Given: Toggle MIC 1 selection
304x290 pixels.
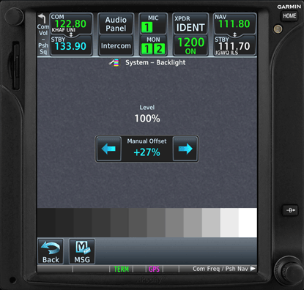Looking at the screenshot, I should 147,27.
